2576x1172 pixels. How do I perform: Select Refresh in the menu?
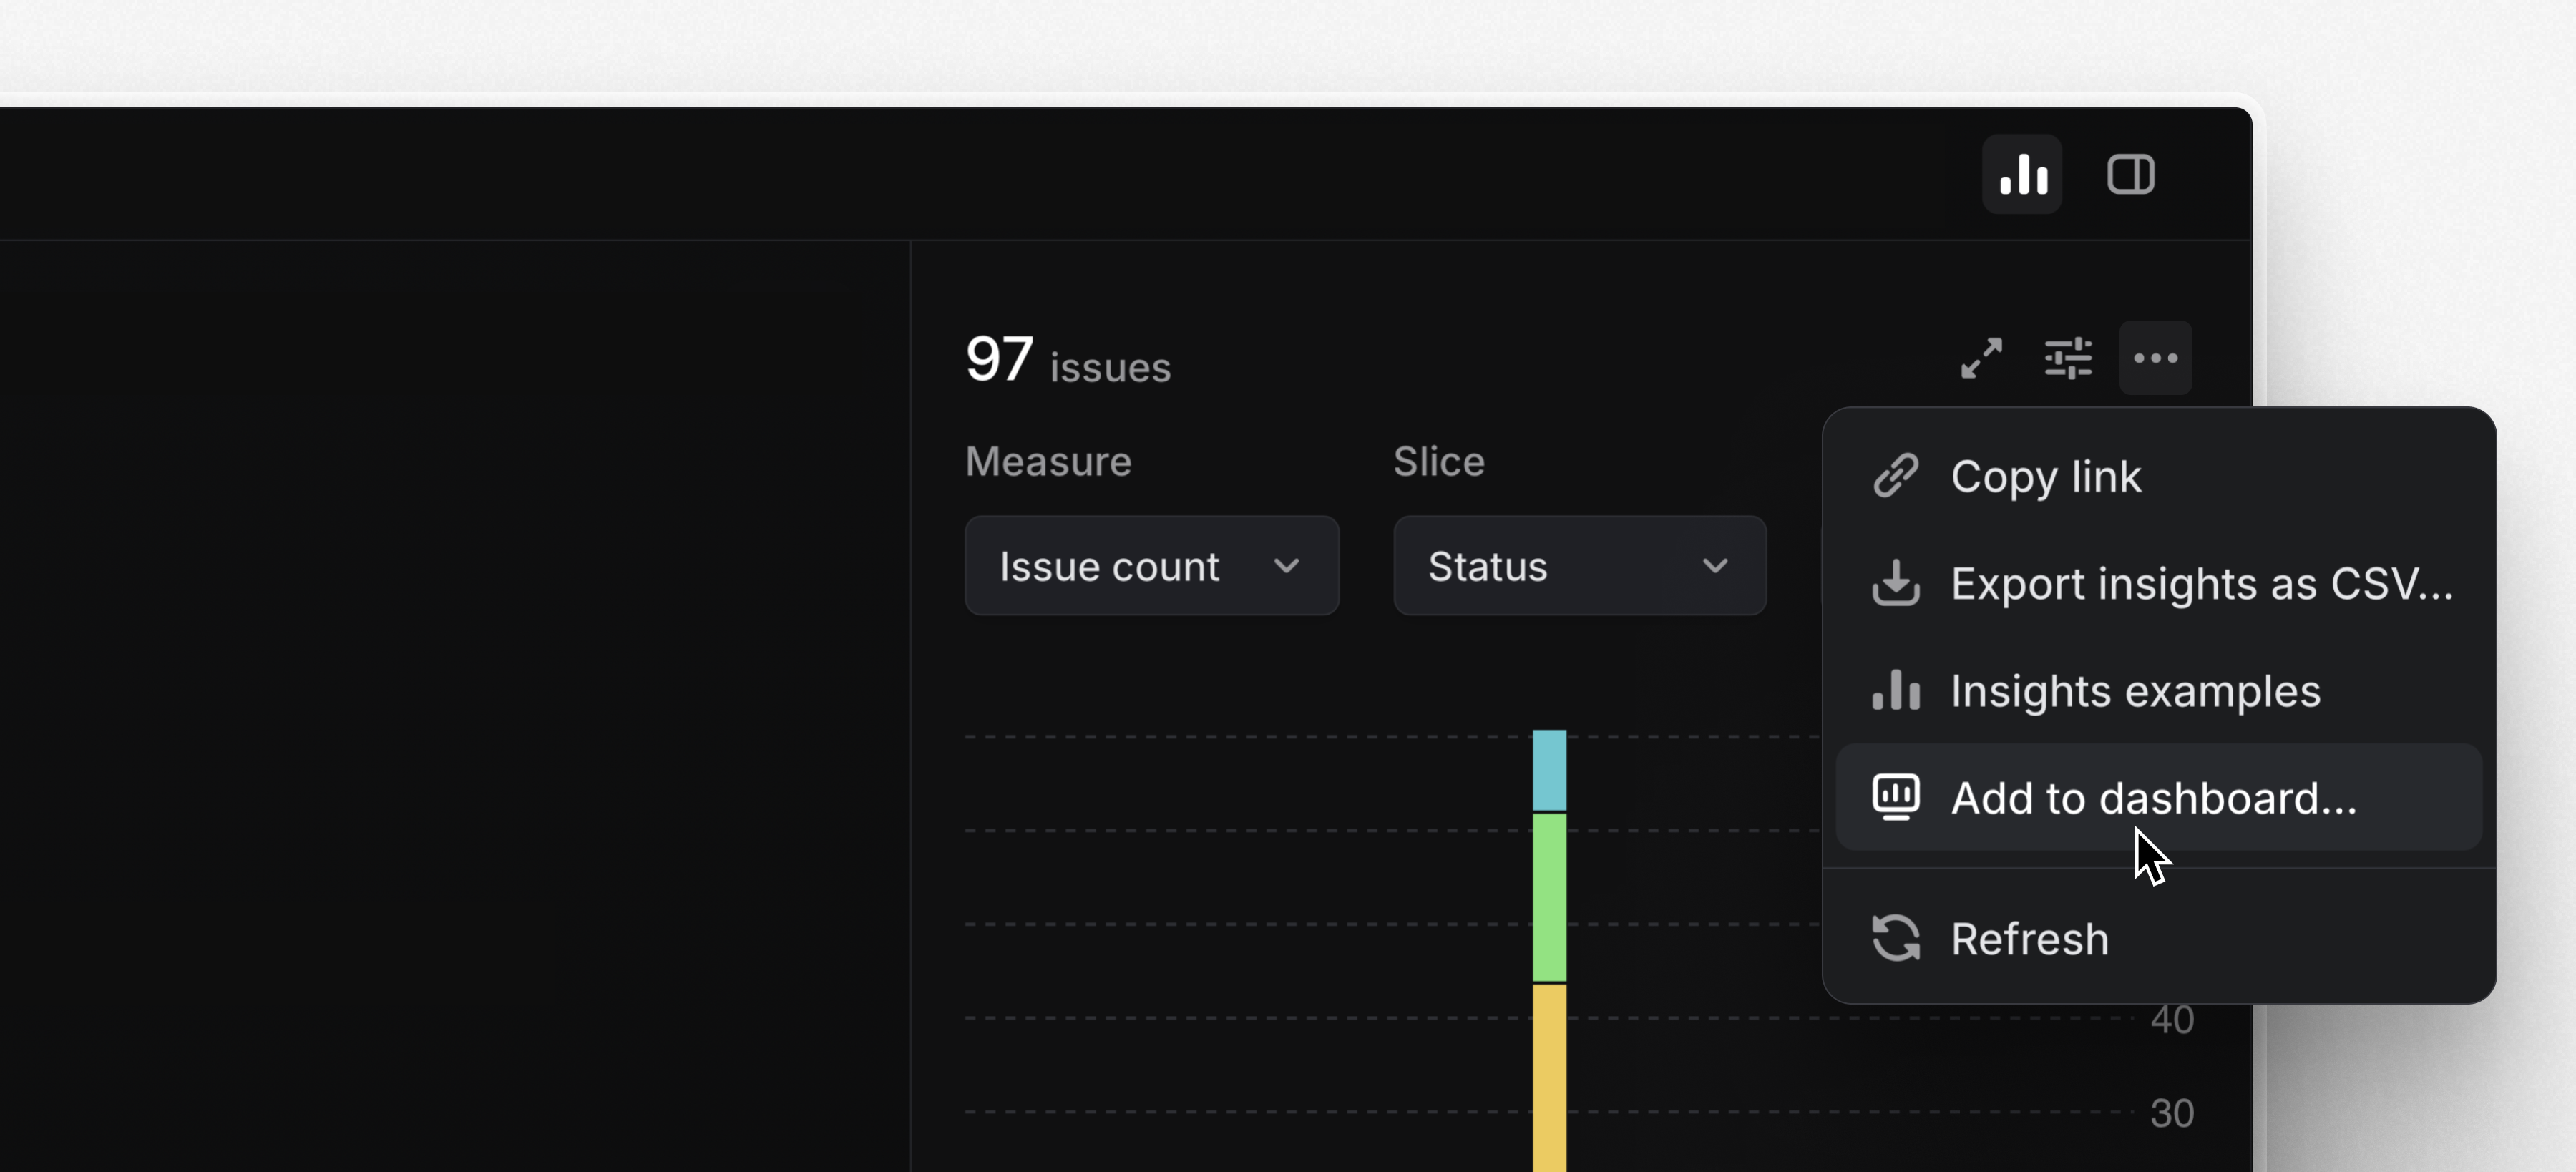2159,939
